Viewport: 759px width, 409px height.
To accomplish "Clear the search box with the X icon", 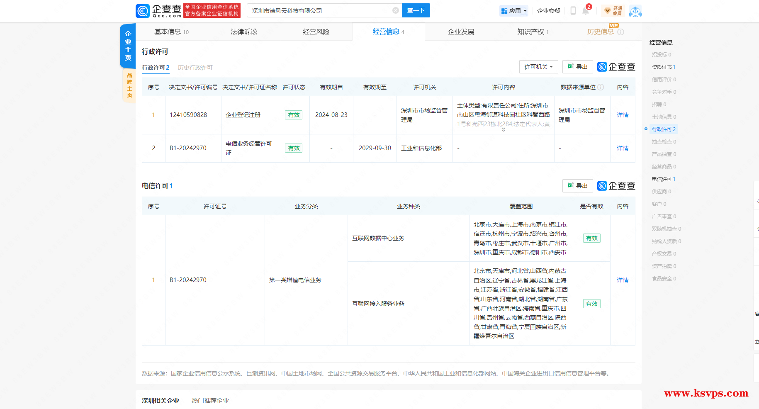I will (396, 10).
